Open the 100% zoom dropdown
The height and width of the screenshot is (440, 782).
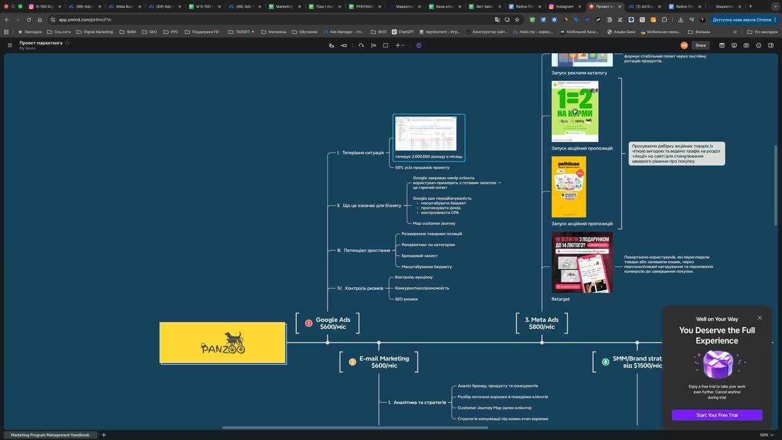[x=766, y=435]
